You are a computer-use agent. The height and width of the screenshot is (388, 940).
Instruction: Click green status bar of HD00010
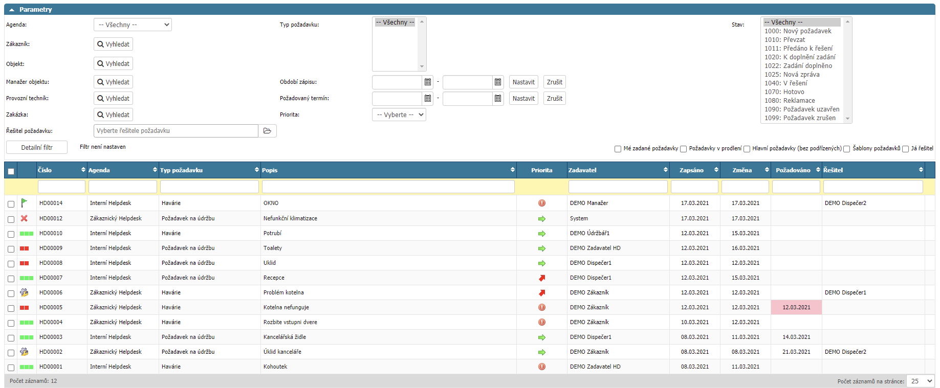click(x=27, y=234)
